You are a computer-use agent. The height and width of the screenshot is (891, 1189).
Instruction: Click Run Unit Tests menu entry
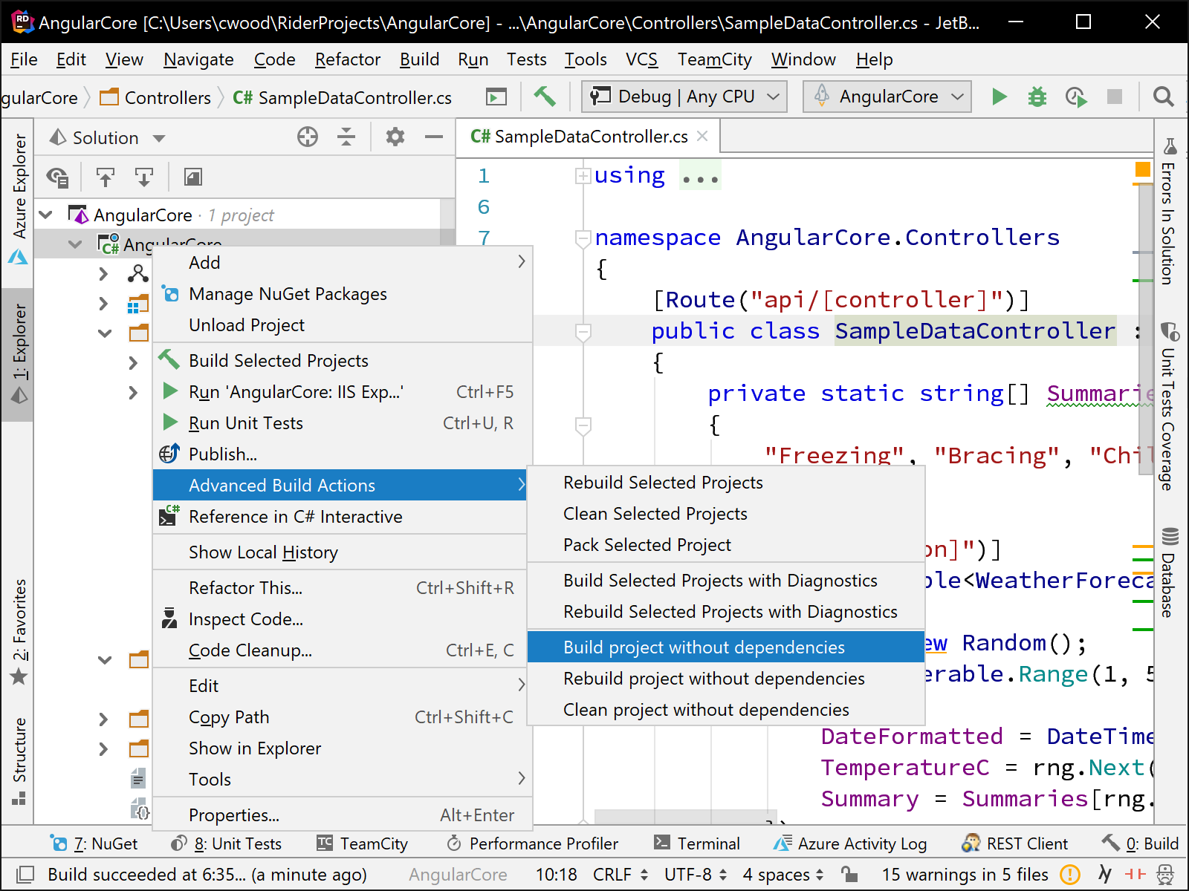tap(343, 423)
